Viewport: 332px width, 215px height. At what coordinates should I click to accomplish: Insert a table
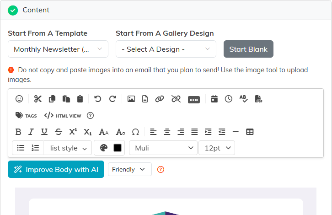click(x=250, y=132)
